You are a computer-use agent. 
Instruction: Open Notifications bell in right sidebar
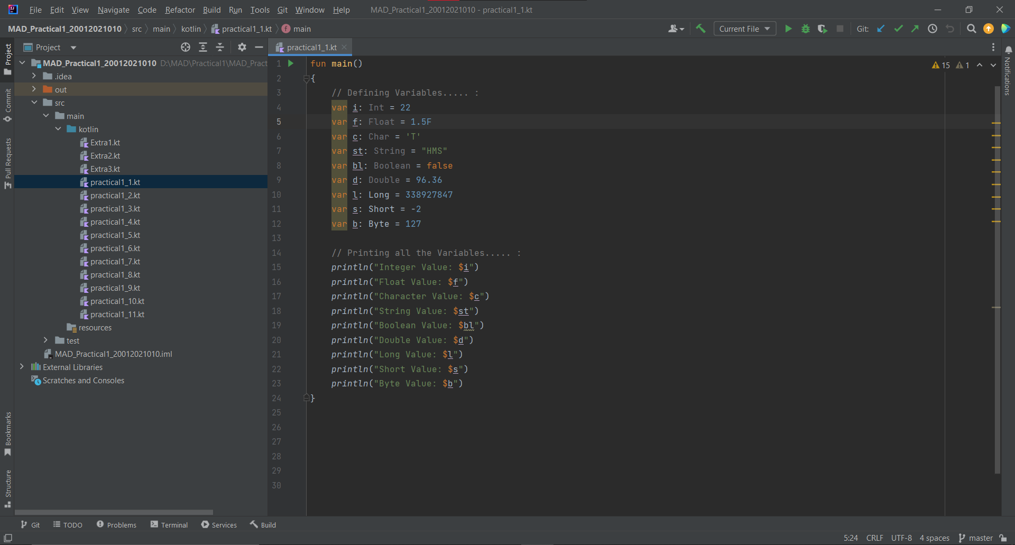pos(1008,50)
